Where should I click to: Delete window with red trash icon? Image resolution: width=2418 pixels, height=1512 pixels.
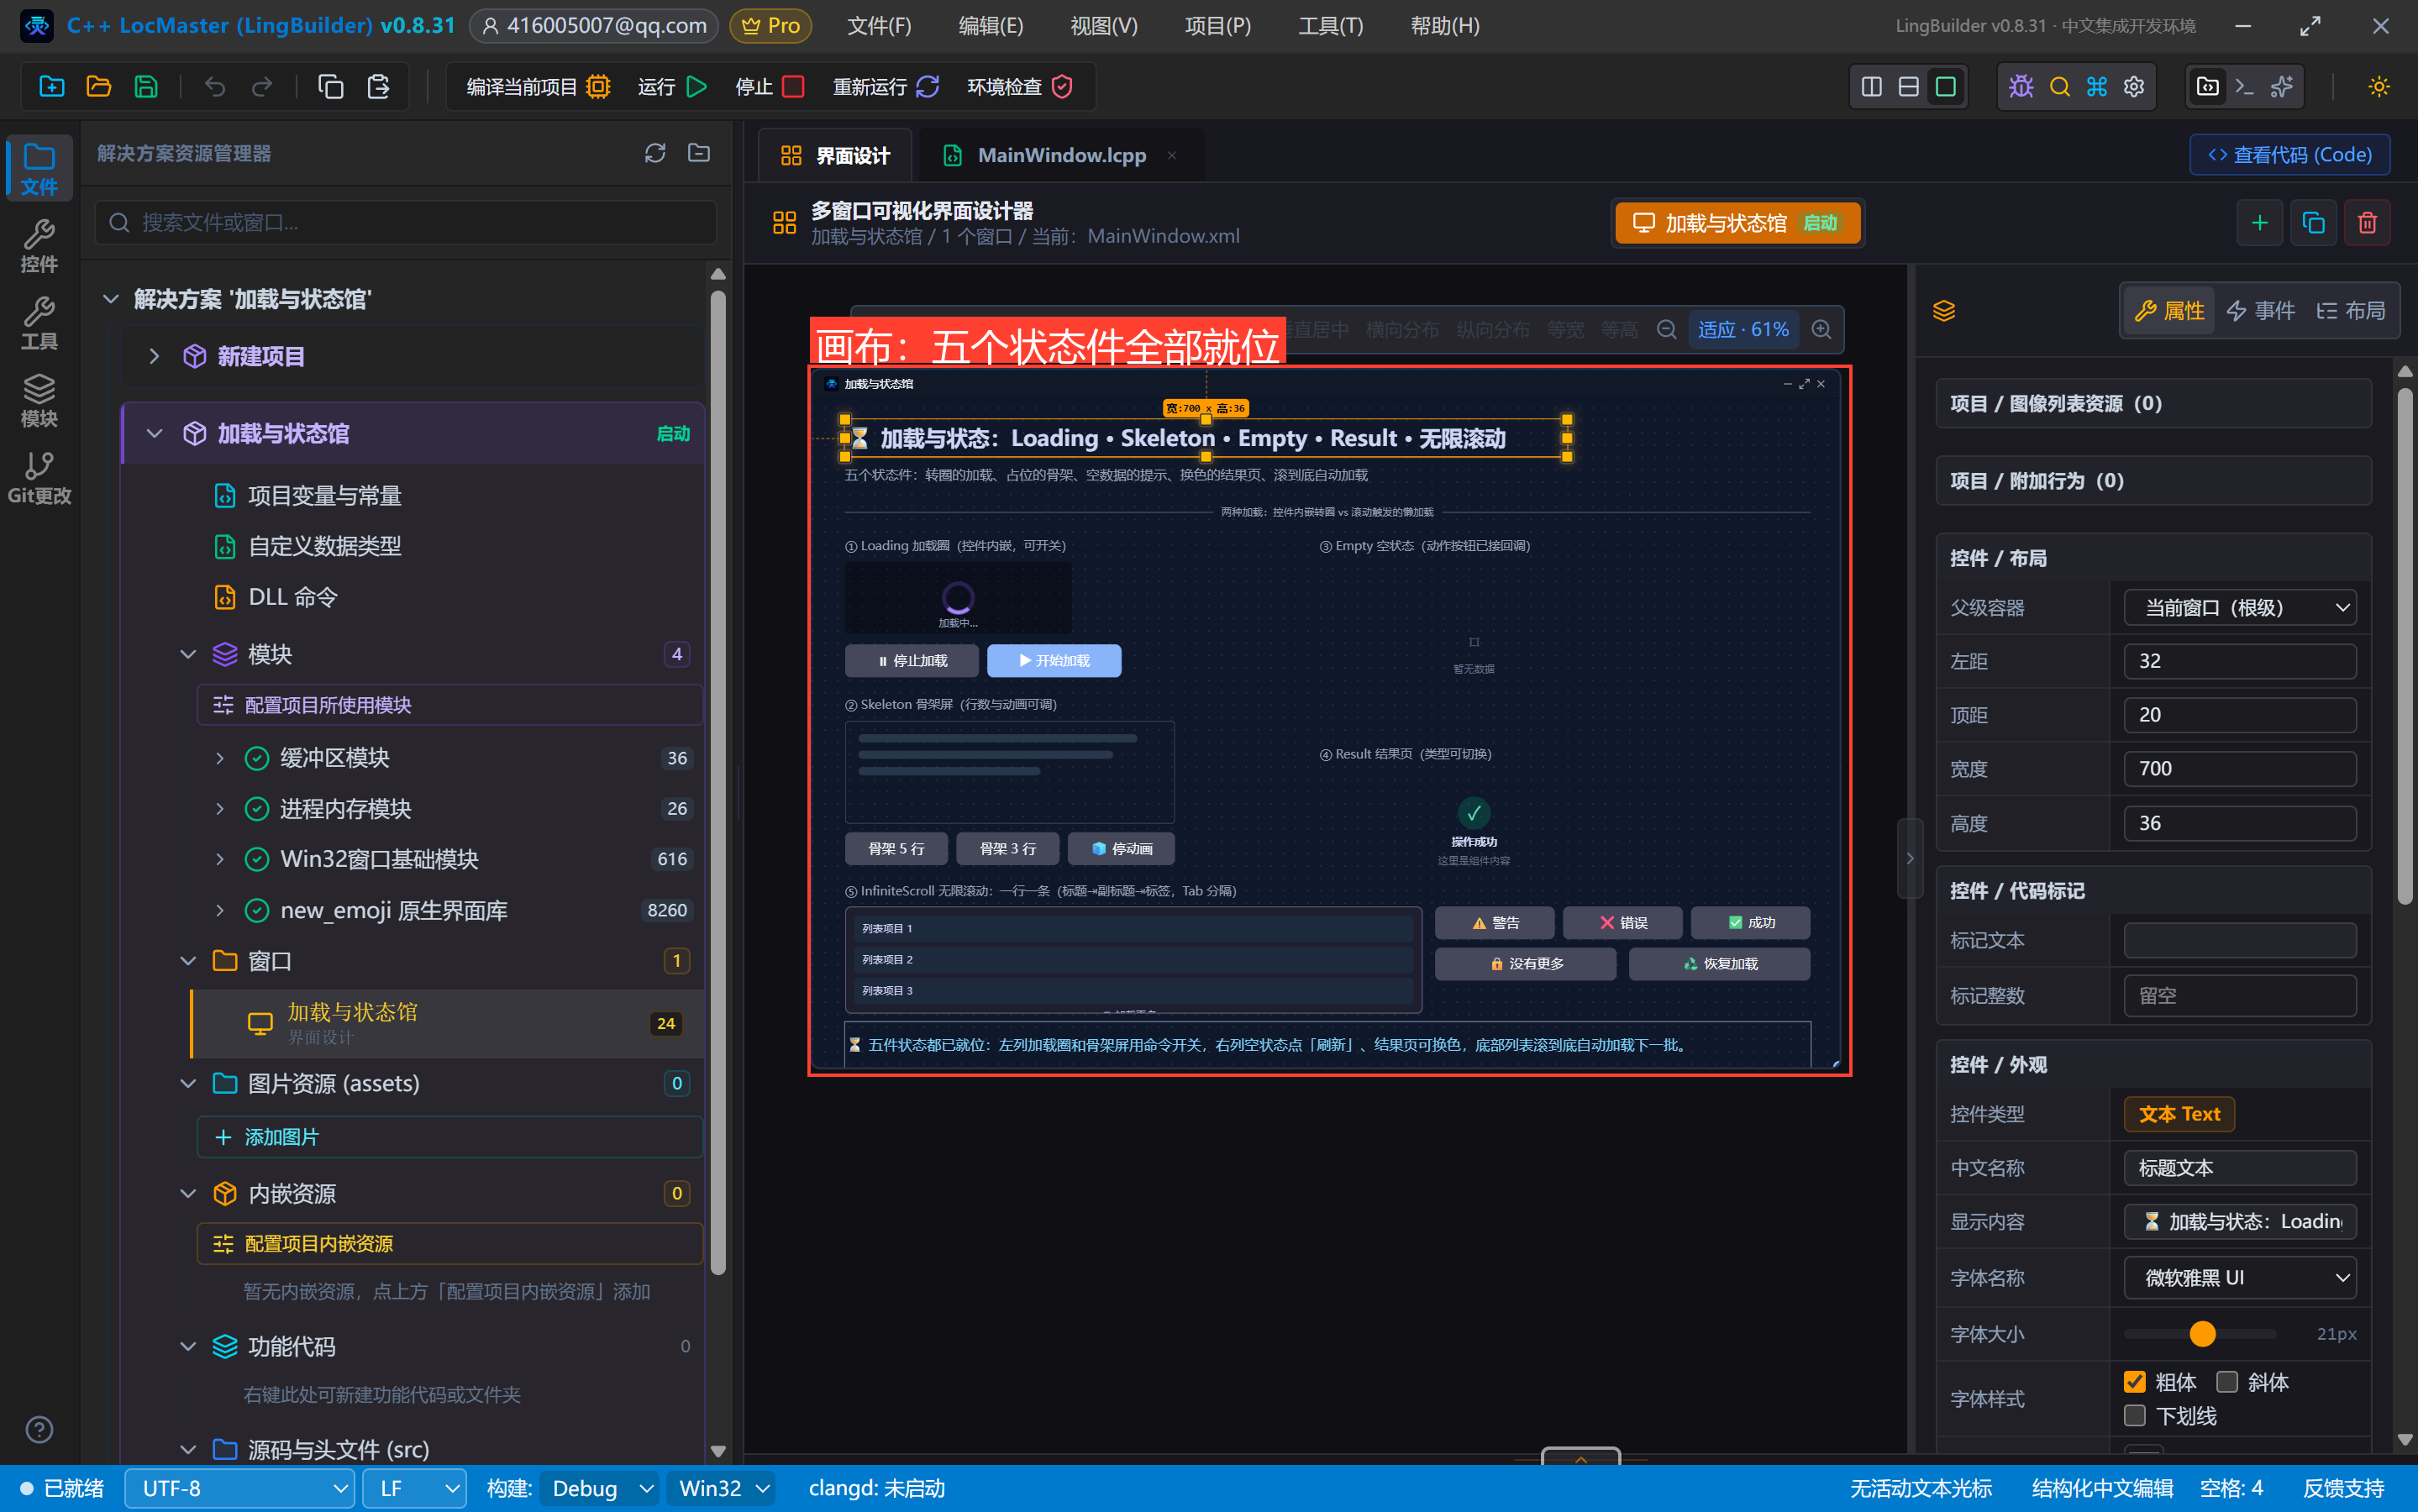click(2367, 222)
